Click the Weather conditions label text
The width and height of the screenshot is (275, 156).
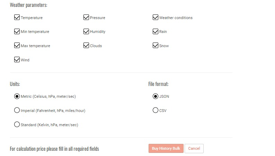pyautogui.click(x=176, y=18)
